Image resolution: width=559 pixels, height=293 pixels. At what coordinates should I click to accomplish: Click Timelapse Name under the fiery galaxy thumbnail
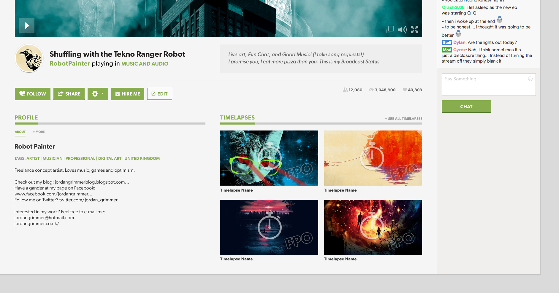(340, 259)
